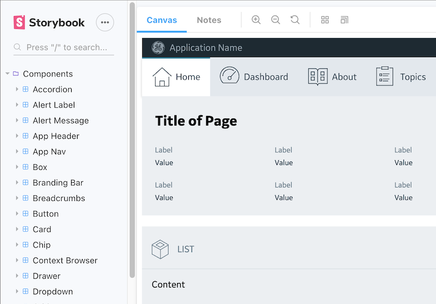436x304 pixels.
Task: Reset zoom with the circular arrow icon
Action: 295,20
